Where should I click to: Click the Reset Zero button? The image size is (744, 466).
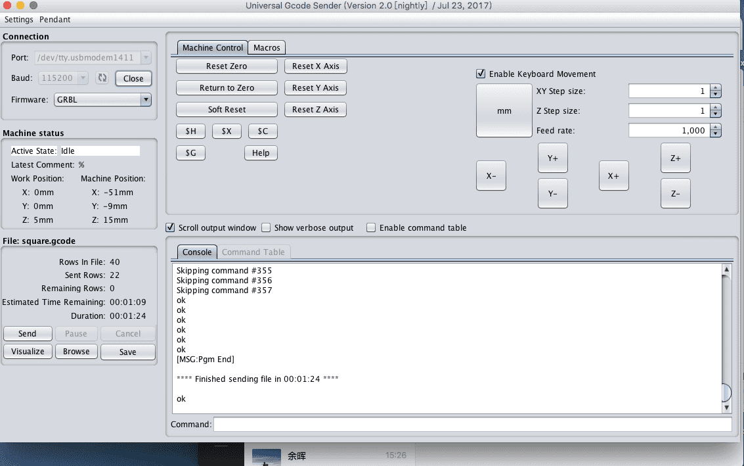pos(227,66)
